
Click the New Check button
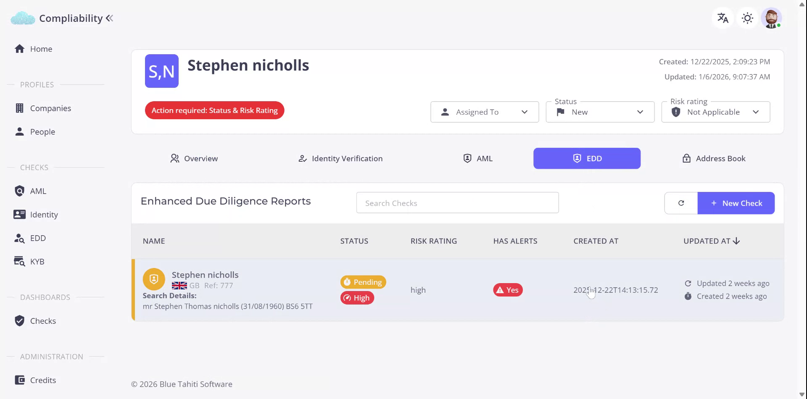tap(736, 203)
